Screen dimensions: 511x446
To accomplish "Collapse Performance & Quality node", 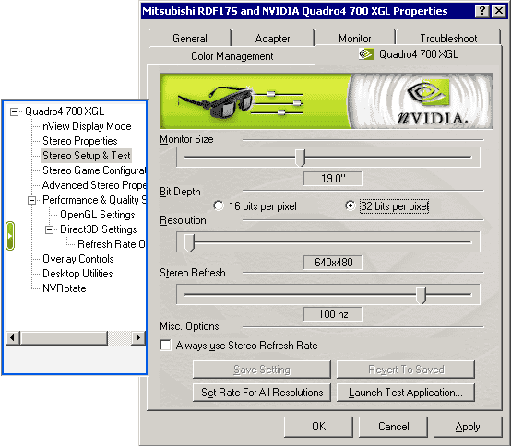I will [32, 200].
